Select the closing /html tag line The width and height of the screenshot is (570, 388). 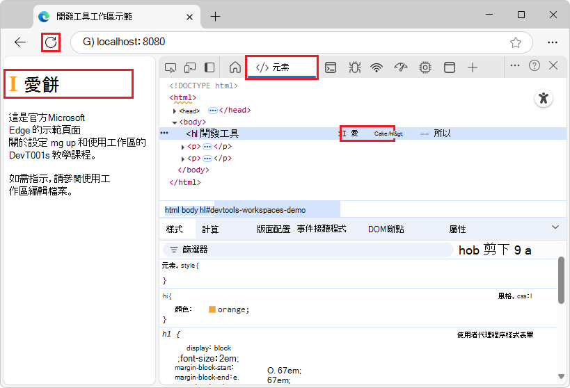pyautogui.click(x=185, y=182)
